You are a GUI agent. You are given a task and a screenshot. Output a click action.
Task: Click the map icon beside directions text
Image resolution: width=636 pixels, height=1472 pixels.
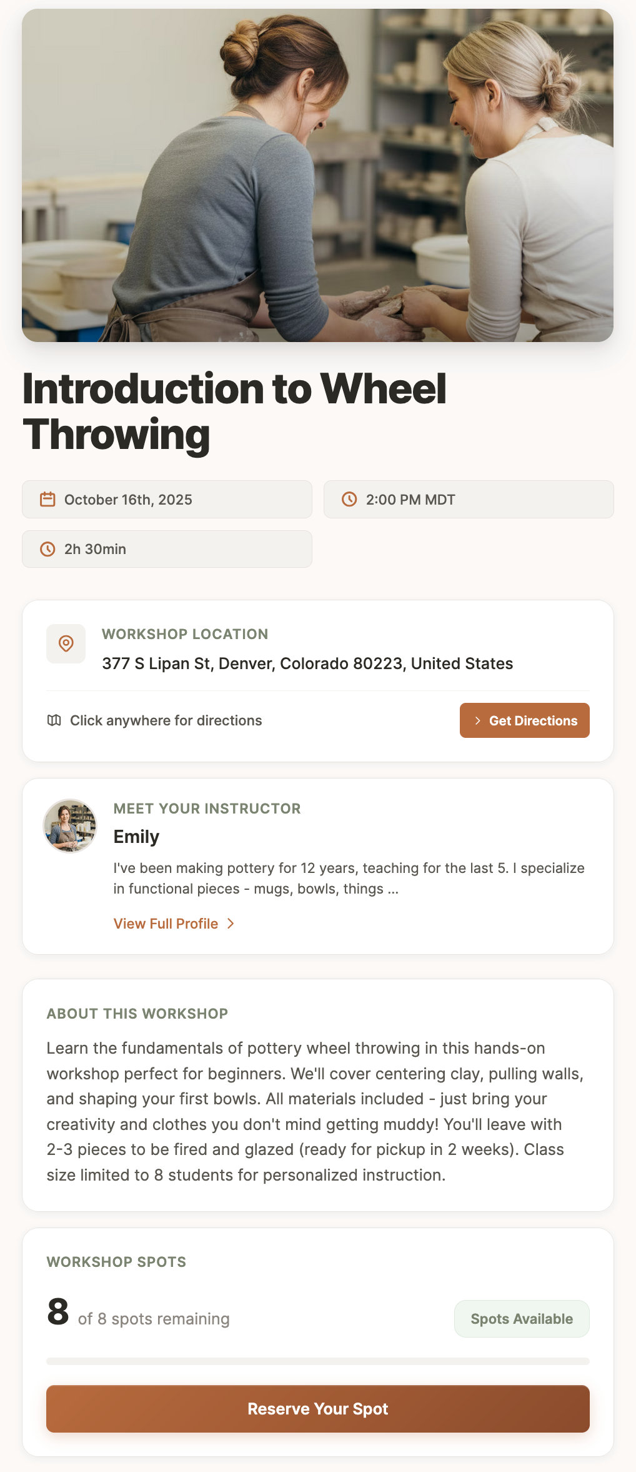tap(55, 720)
